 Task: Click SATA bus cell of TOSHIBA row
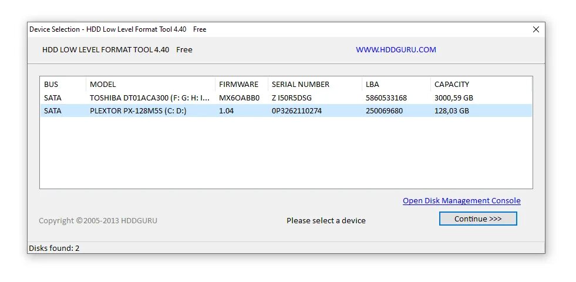tap(52, 98)
